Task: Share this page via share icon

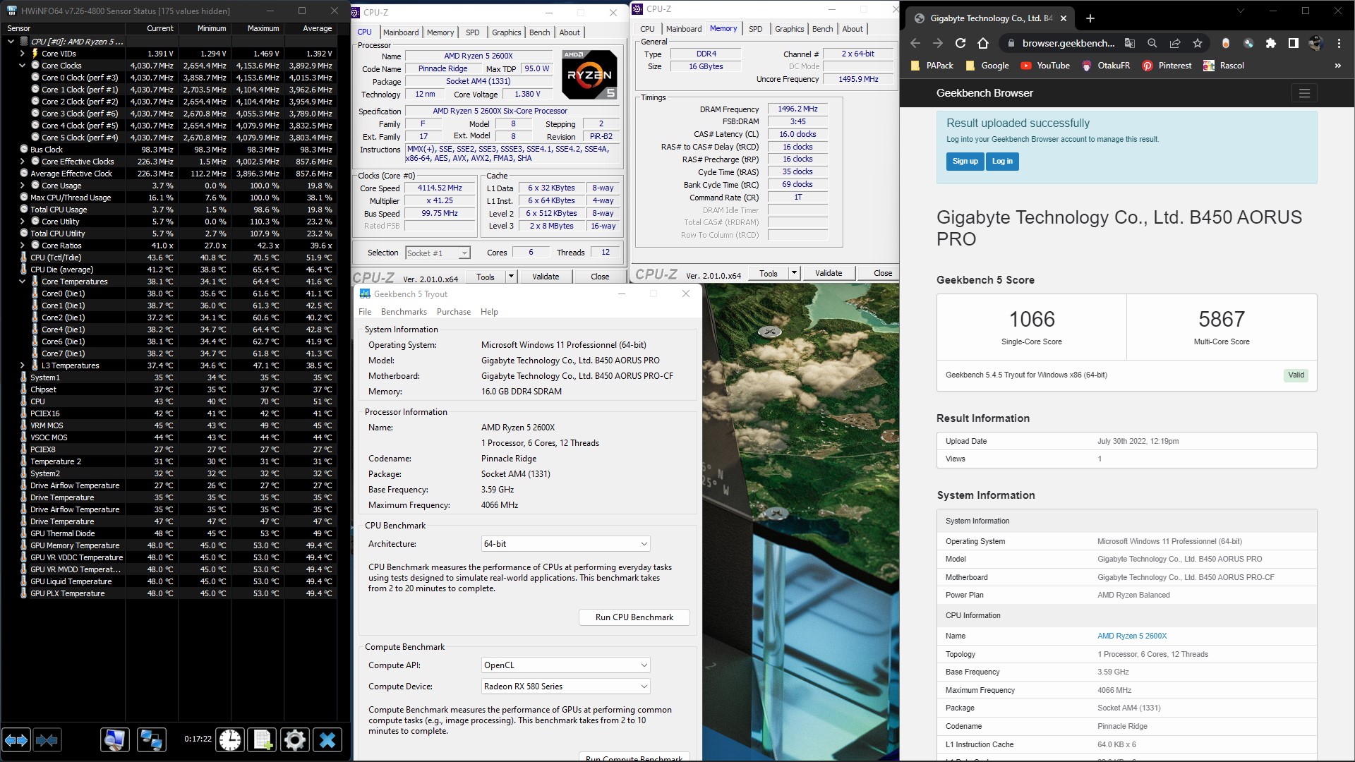Action: 1175,43
